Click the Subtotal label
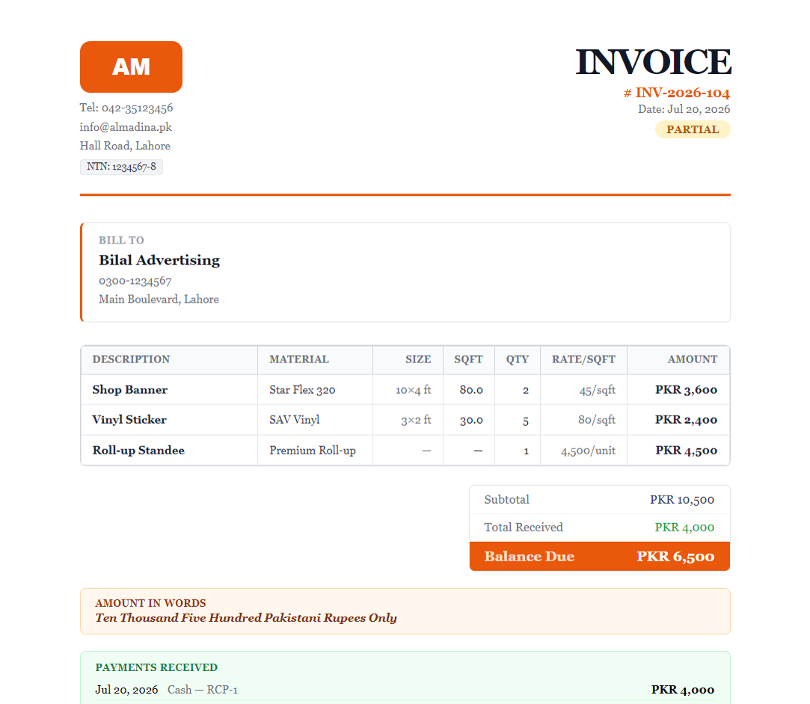This screenshot has height=704, width=810. 507,499
